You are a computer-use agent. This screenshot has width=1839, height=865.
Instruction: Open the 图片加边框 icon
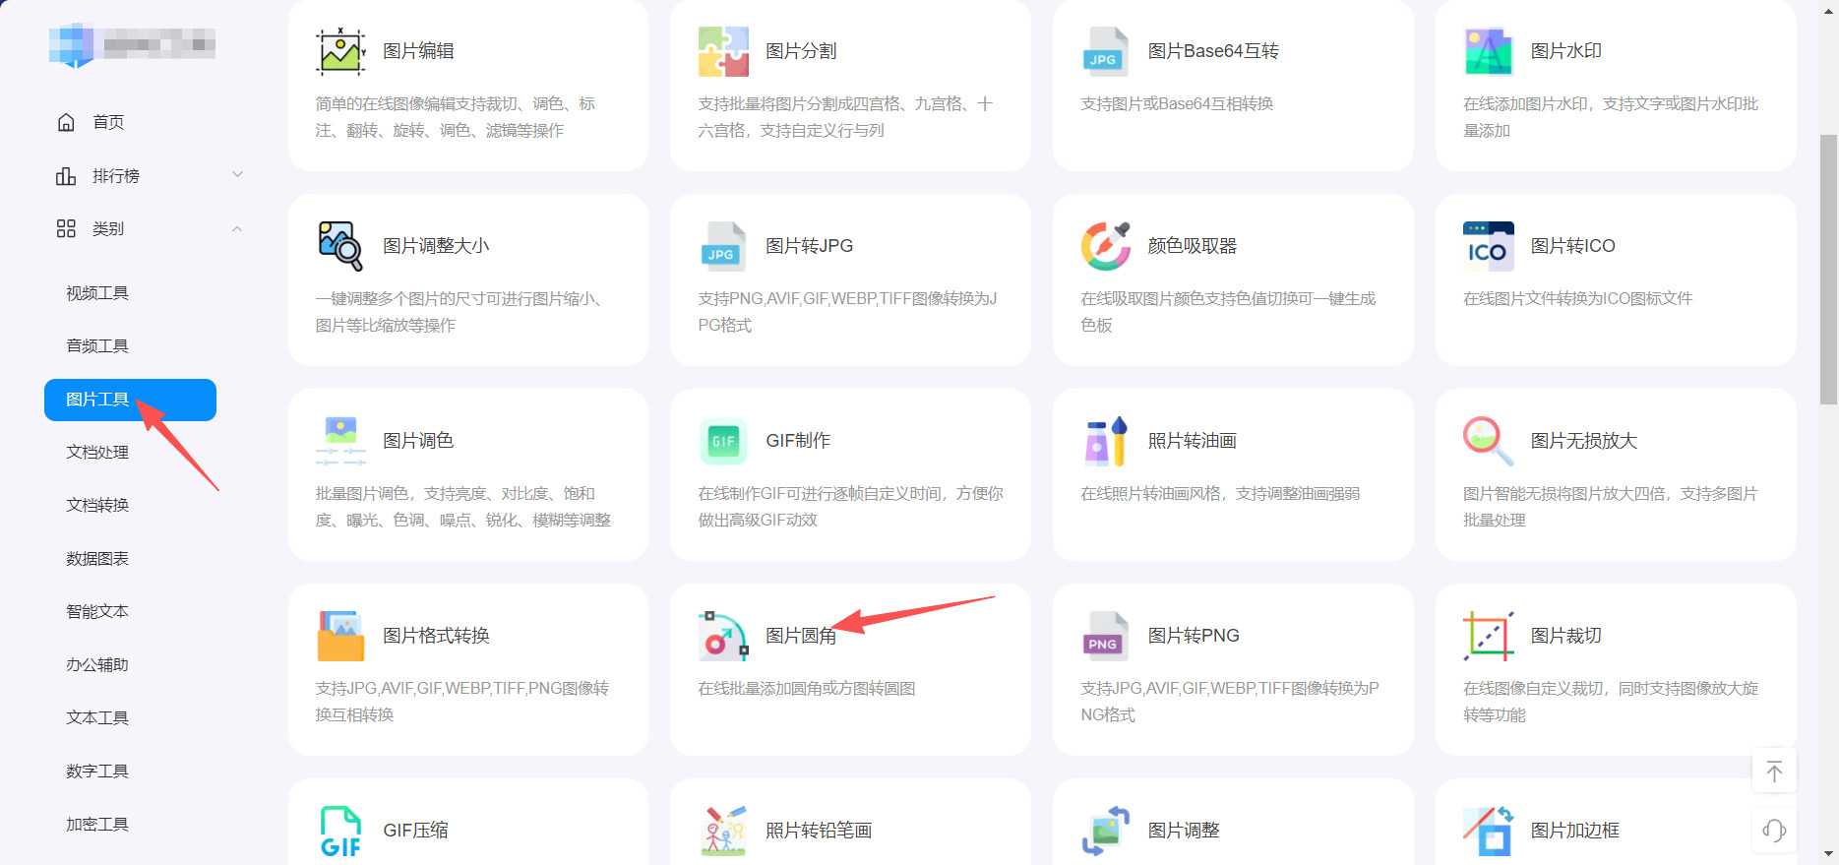pos(1489,831)
